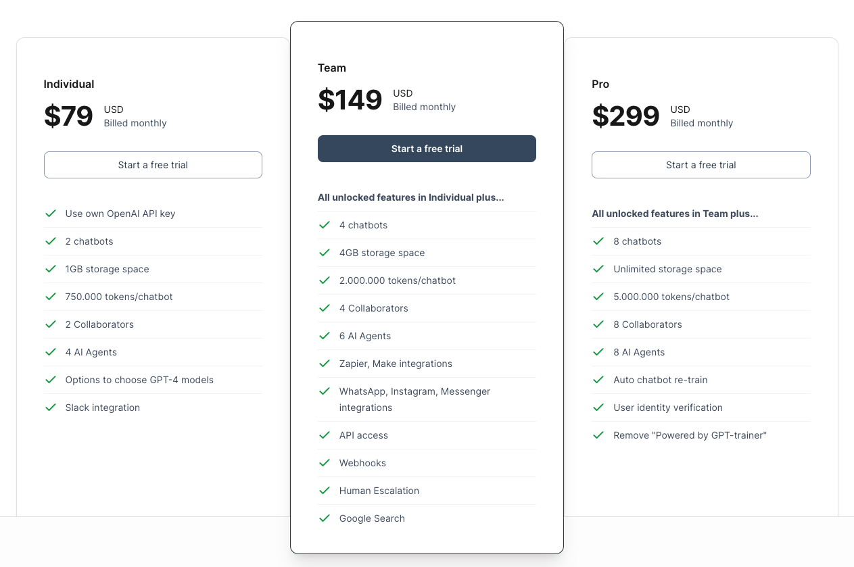Start a free trial for the Team plan
Screen dimensions: 854x567
427,149
